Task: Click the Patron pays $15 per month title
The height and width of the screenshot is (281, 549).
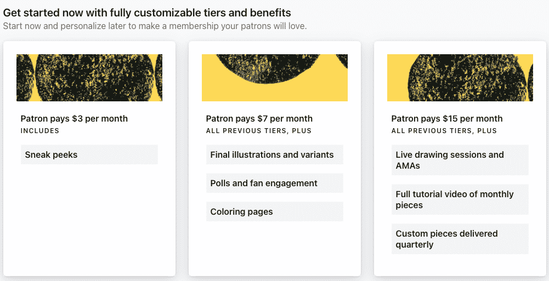Action: click(x=447, y=118)
